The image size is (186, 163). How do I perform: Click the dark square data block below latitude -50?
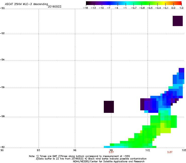click(177, 21)
